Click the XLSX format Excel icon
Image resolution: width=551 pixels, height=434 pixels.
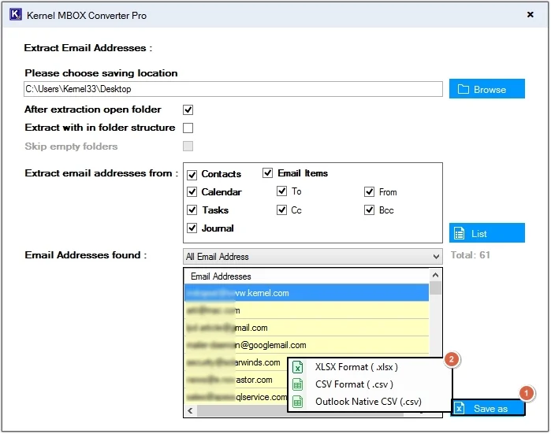click(x=298, y=367)
